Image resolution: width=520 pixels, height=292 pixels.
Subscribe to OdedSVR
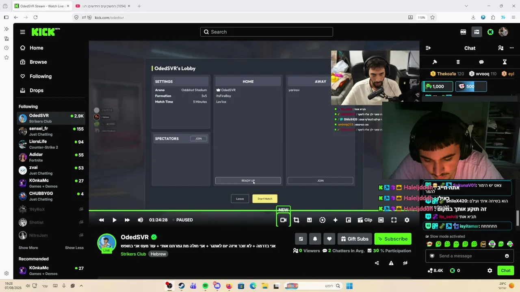click(x=393, y=239)
